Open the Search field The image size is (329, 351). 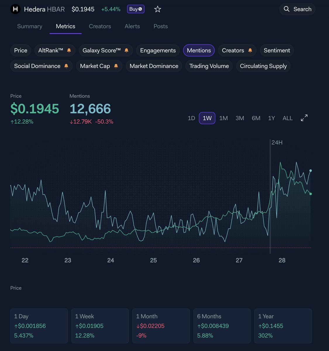(x=297, y=9)
